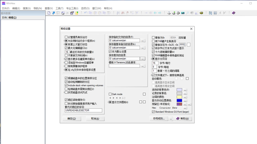257x144 pixels.
Task: Click the Copy block toolbar icon
Action: pyautogui.click(x=90, y=13)
